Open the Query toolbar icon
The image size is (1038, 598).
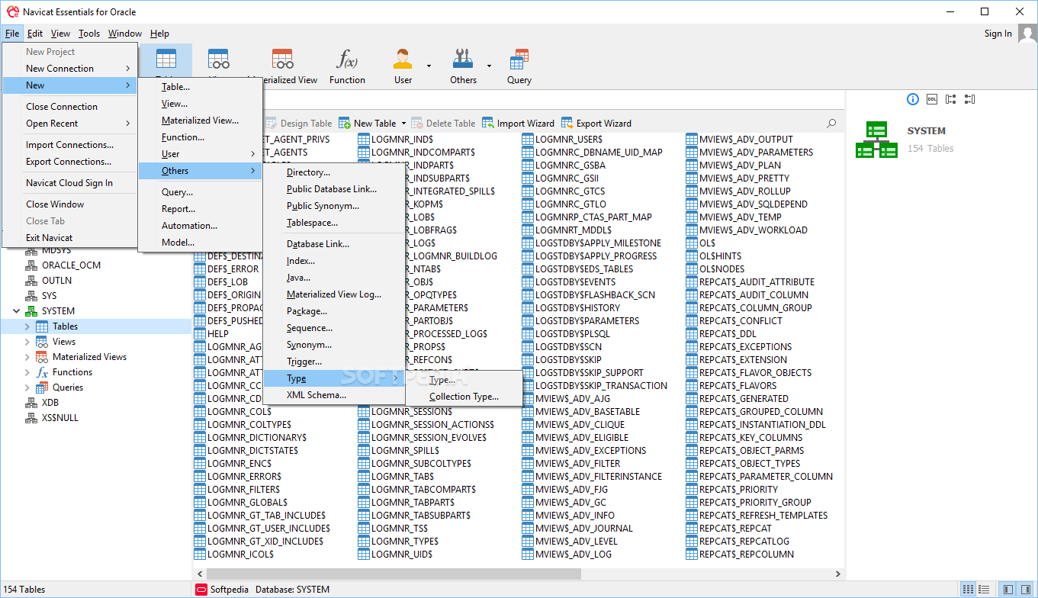519,59
